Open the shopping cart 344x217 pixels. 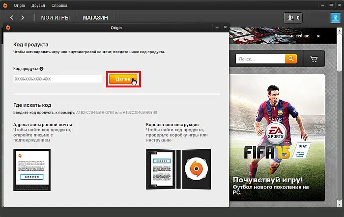[314, 59]
